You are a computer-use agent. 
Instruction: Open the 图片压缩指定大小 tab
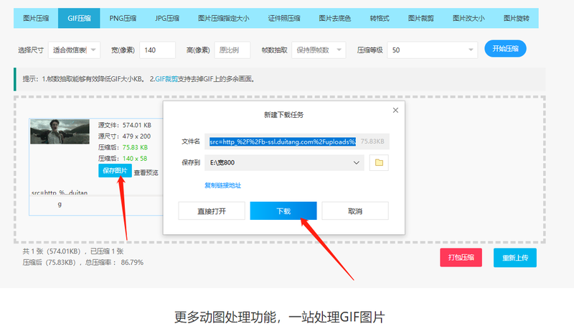click(x=223, y=19)
